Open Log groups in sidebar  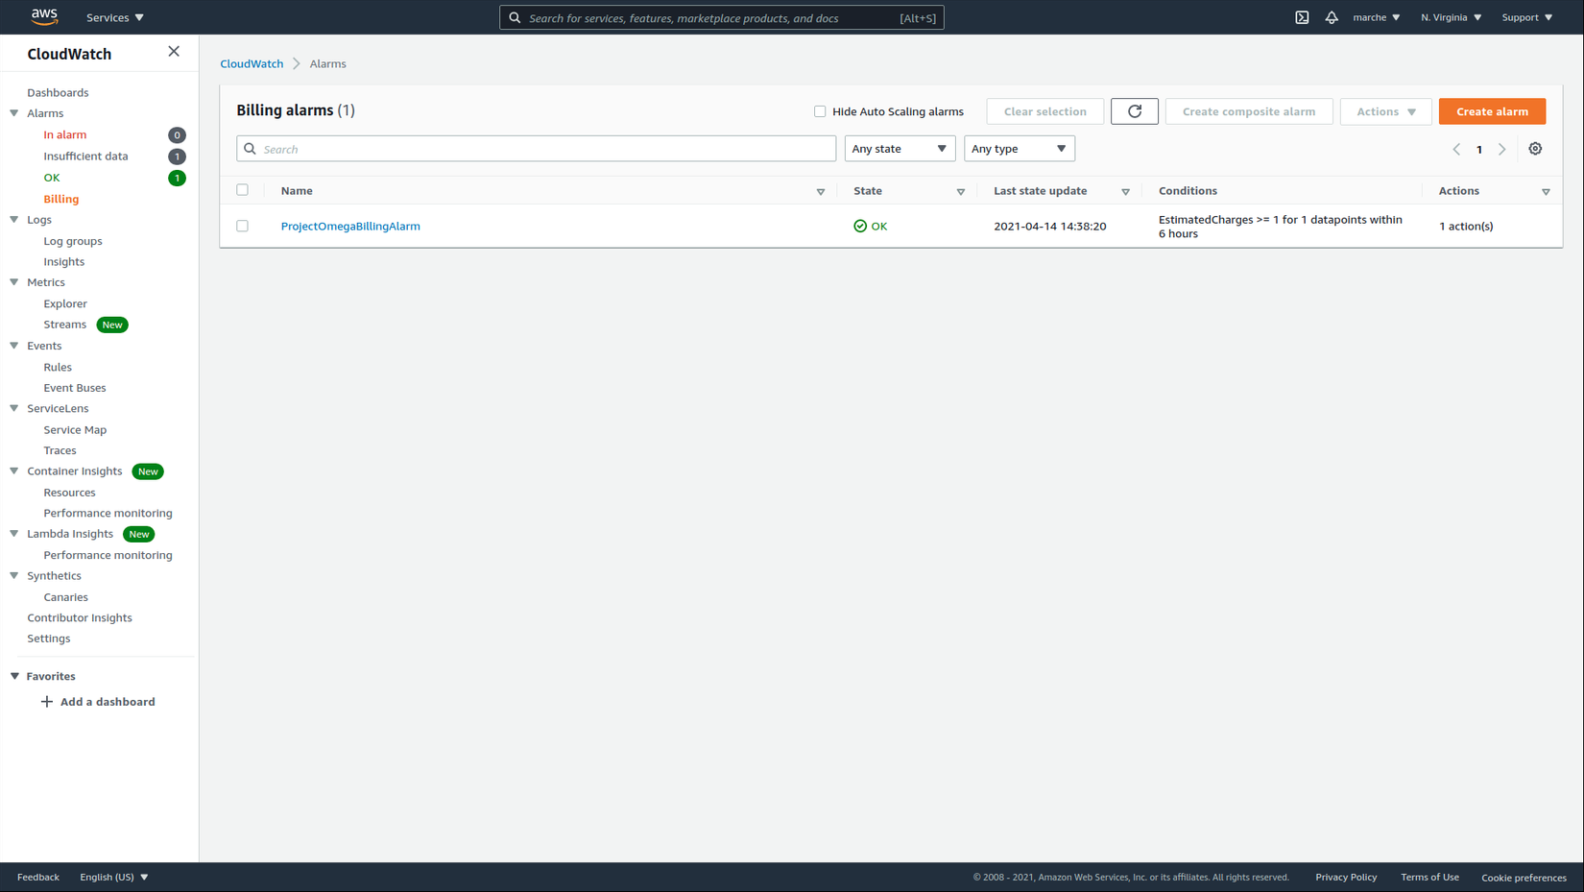point(73,241)
